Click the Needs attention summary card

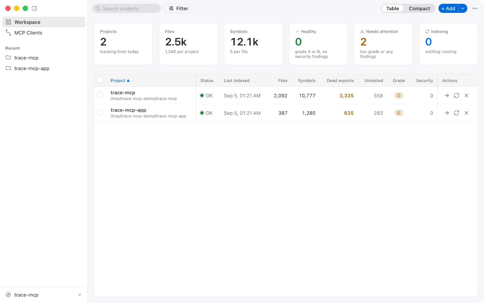pos(383,44)
